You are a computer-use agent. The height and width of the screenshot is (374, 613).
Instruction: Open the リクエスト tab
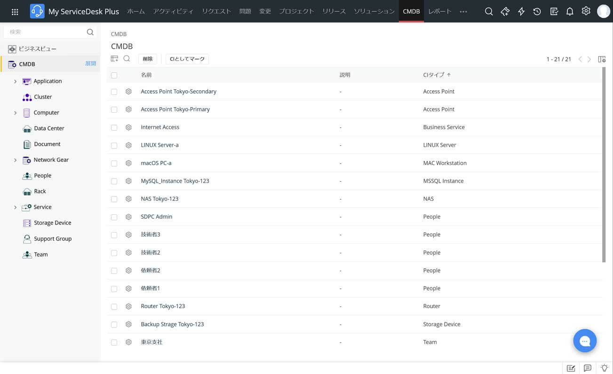point(216,11)
